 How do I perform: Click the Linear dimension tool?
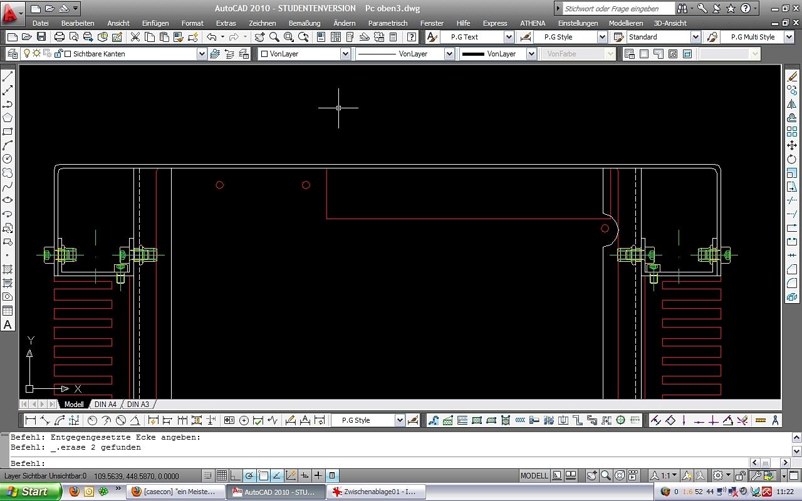tap(30, 420)
